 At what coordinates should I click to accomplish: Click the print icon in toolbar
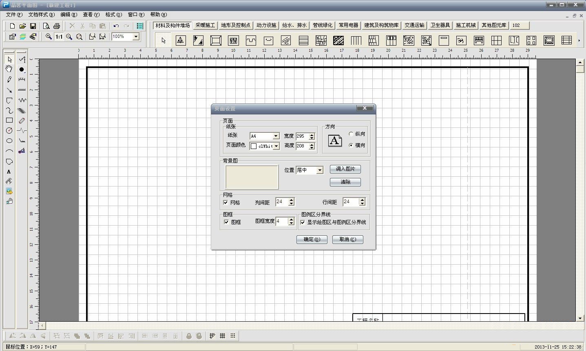click(57, 26)
